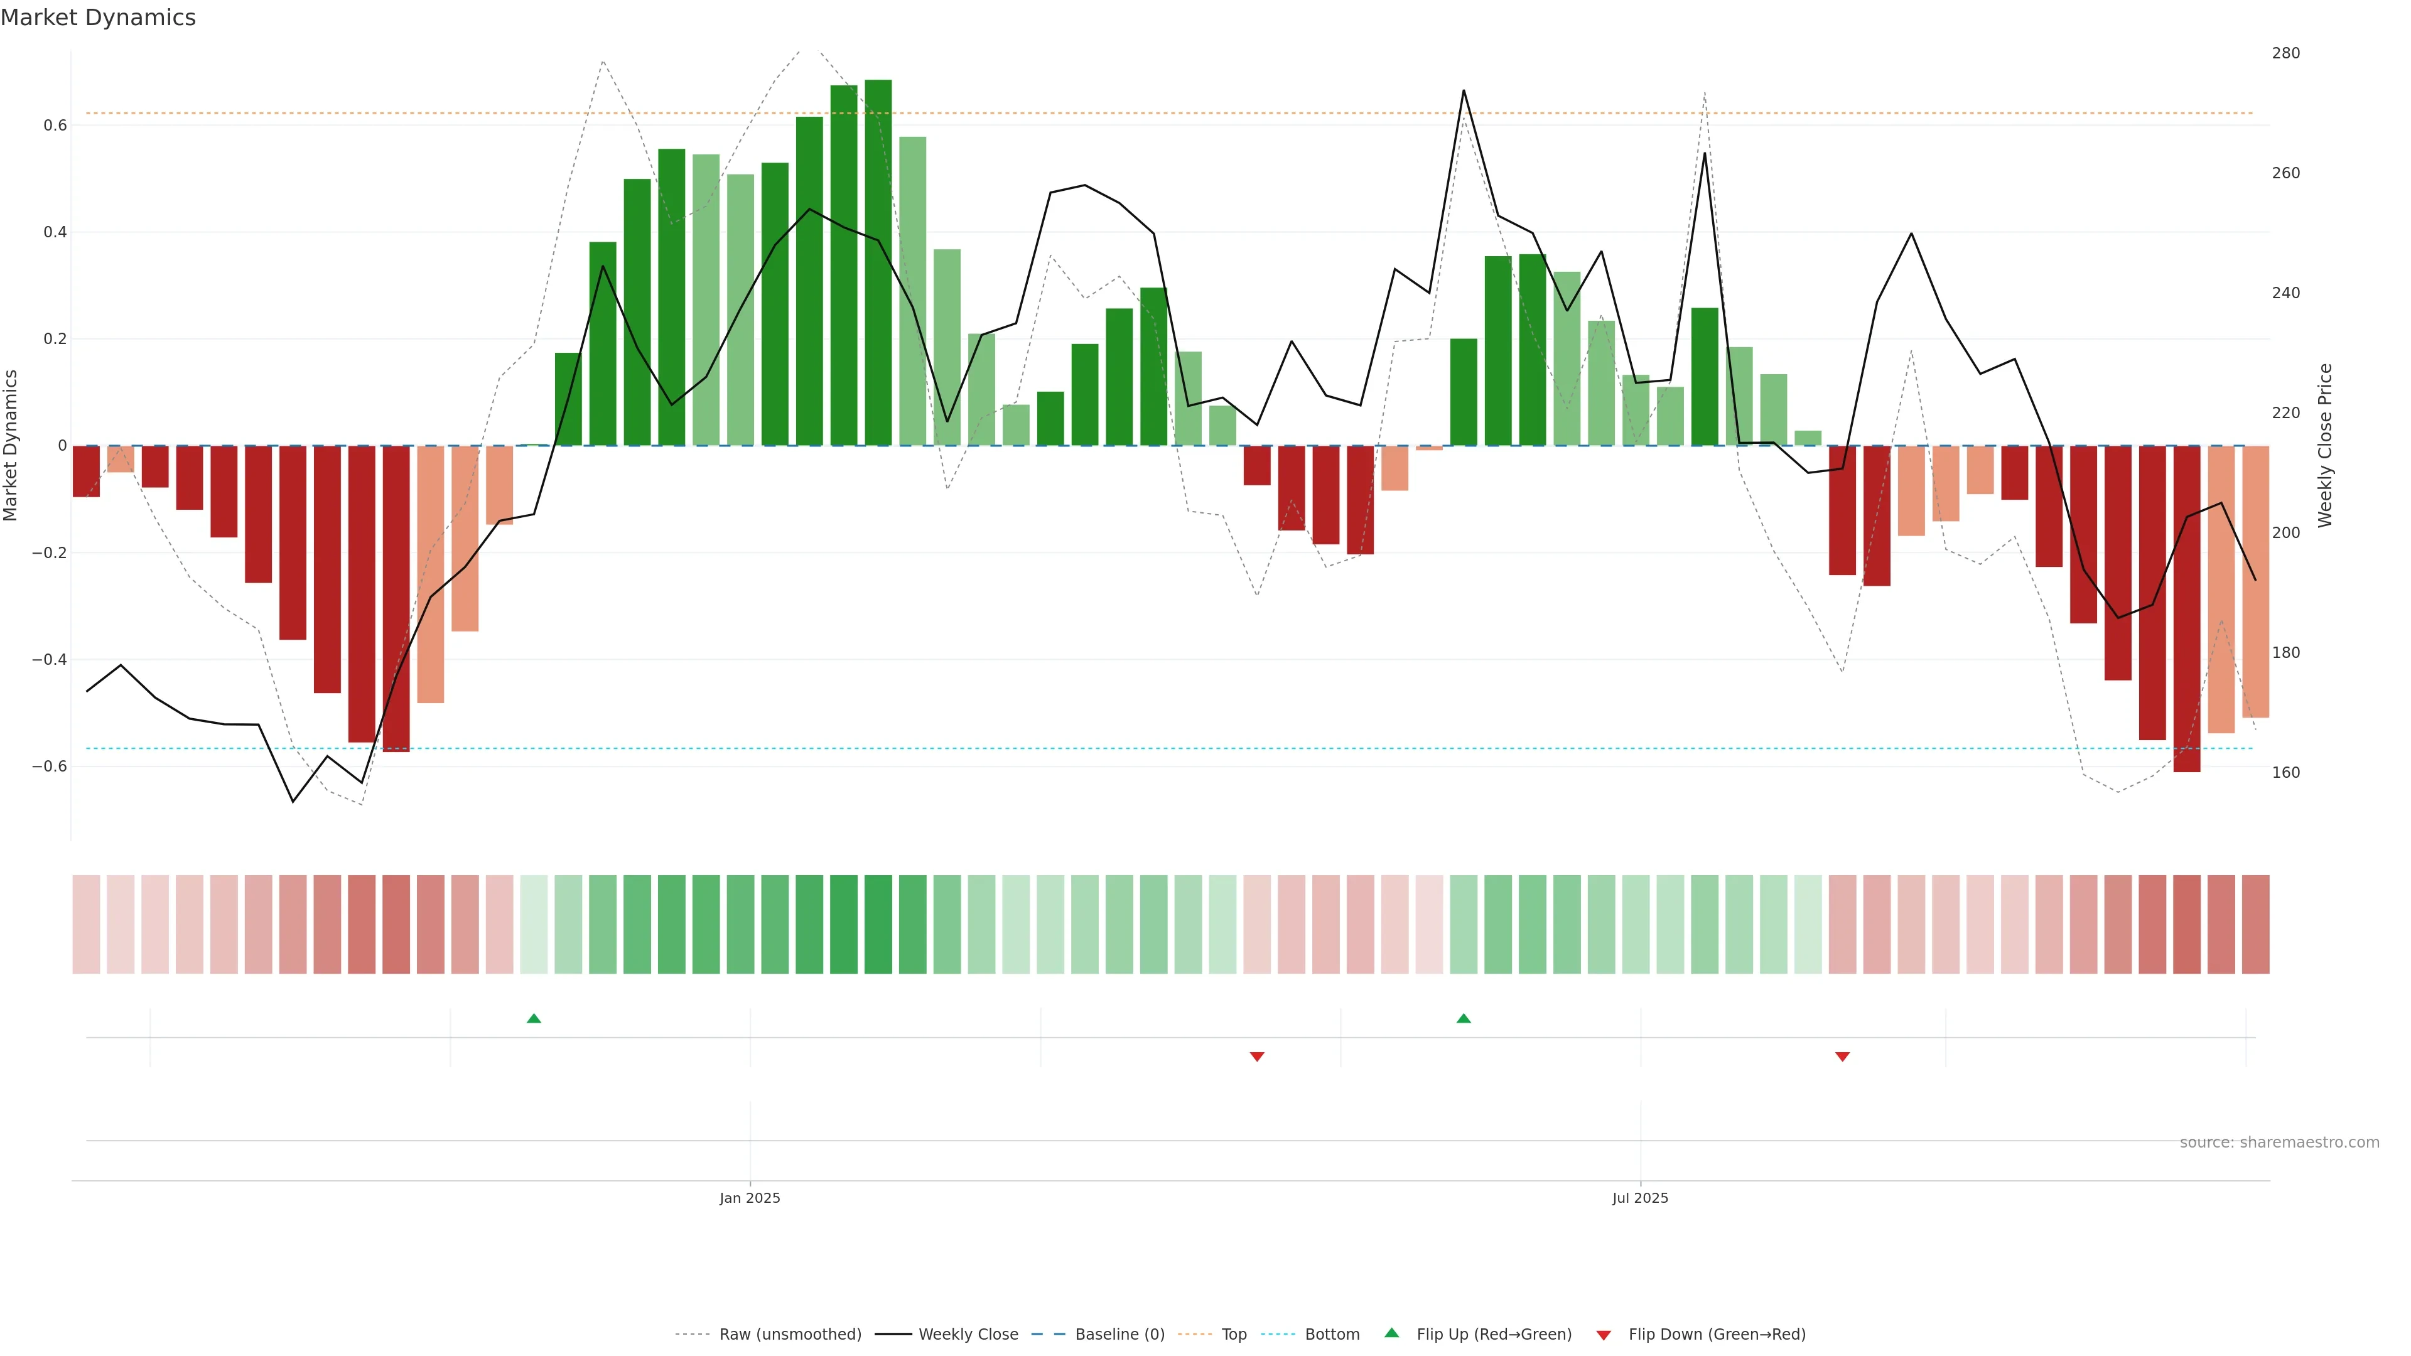Click the red flip-down marker left of the second green triangle
2411x1356 pixels.
click(x=1257, y=1057)
